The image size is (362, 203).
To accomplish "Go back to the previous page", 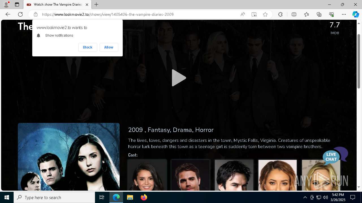I will coord(8,14).
